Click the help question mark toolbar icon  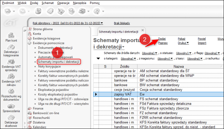97,11
